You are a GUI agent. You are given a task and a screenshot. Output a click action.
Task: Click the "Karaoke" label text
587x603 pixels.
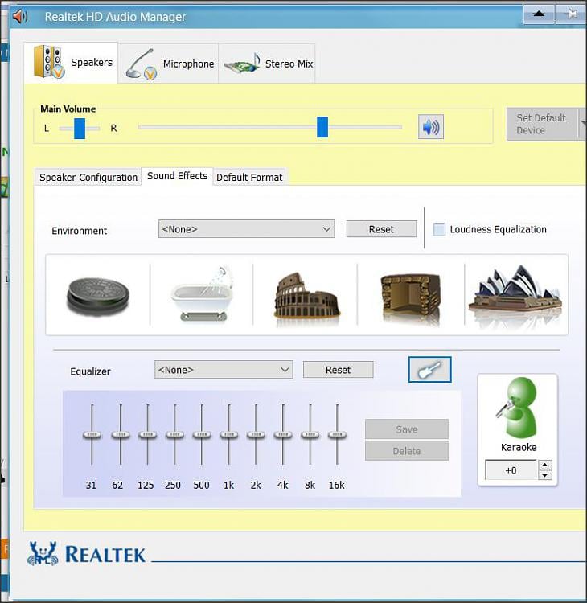coord(519,447)
